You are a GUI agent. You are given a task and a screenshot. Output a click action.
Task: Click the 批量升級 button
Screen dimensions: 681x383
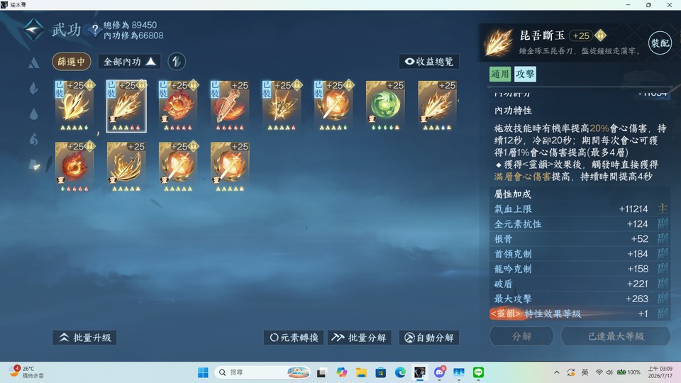coord(84,338)
